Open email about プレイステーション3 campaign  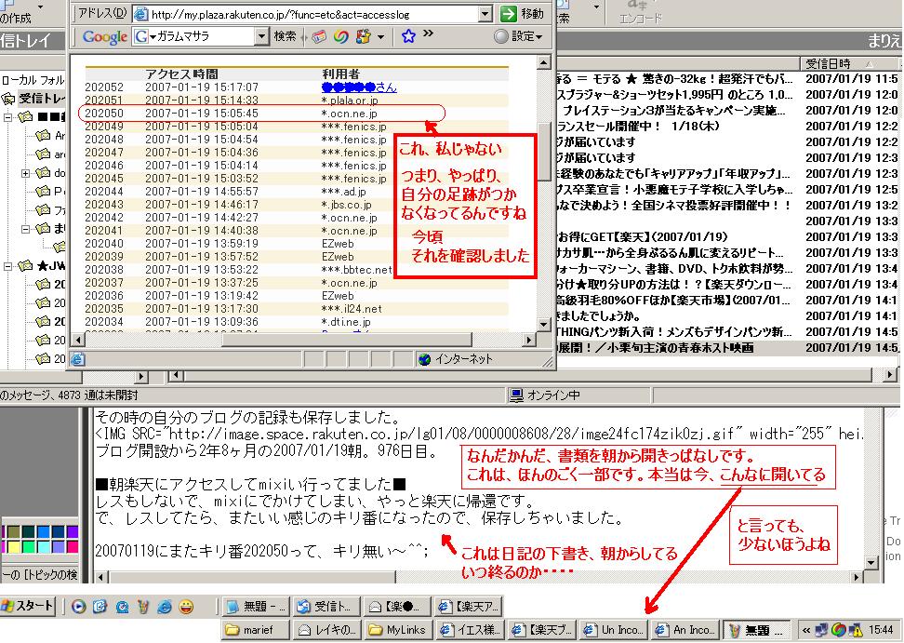[727, 110]
